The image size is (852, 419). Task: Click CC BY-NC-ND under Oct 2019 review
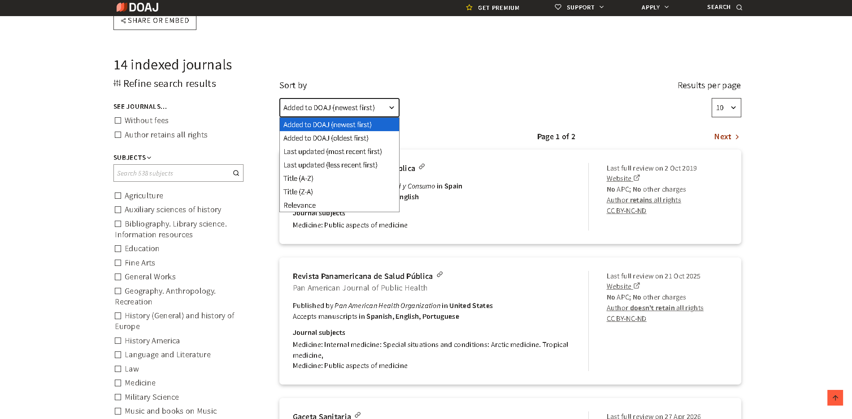pyautogui.click(x=626, y=211)
